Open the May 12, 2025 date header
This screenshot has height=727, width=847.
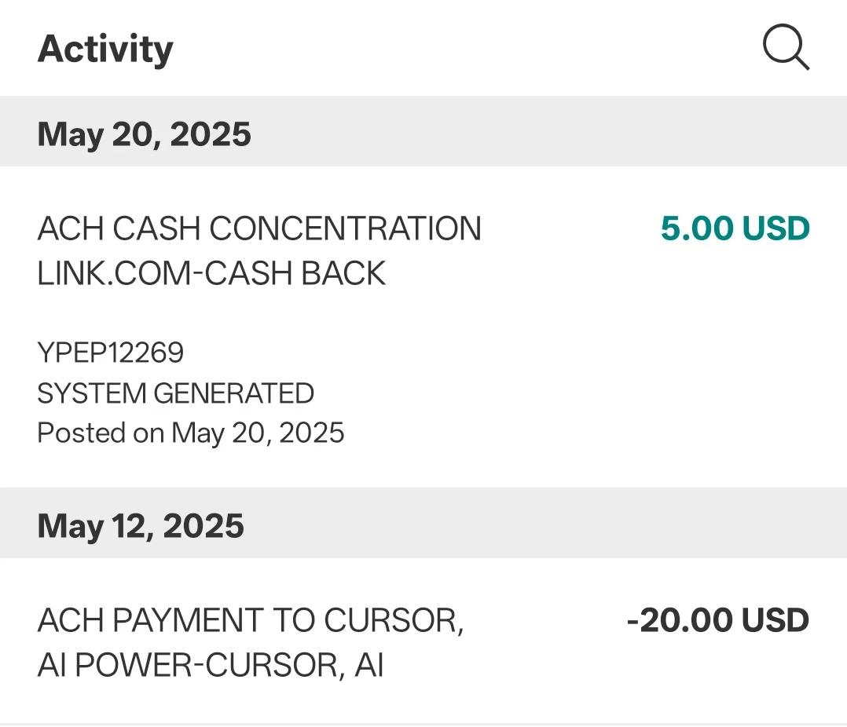(141, 526)
